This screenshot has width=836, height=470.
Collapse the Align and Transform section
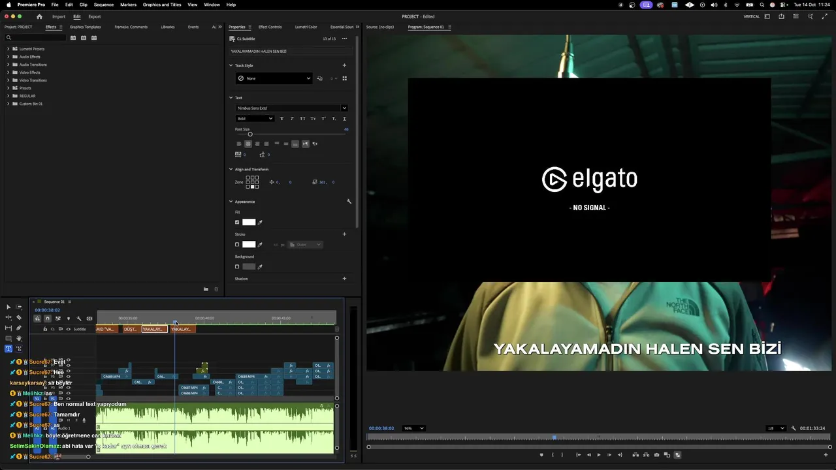coord(231,169)
